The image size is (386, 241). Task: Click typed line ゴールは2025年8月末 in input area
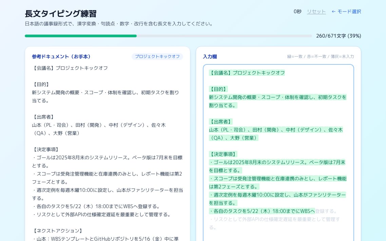277,166
